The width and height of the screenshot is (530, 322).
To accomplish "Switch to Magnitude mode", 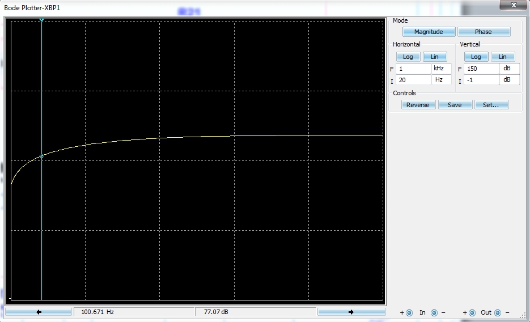I will click(428, 32).
